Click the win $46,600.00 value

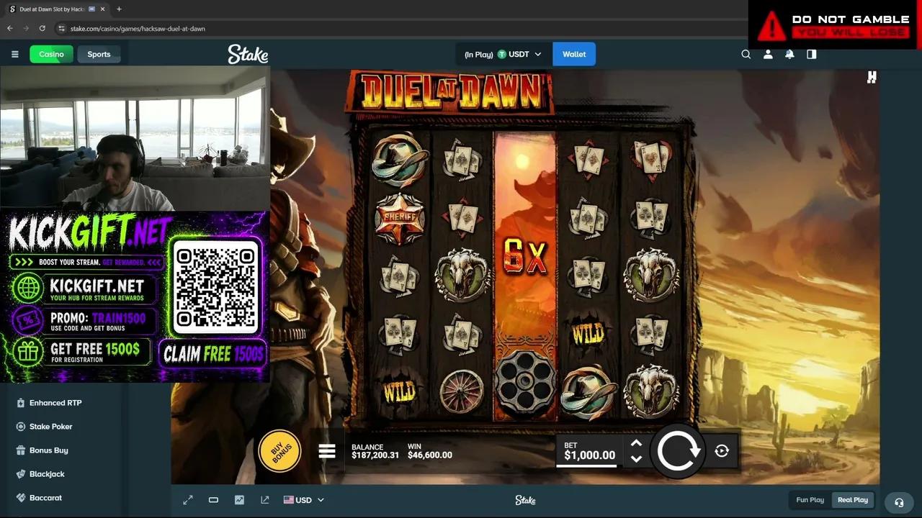[430, 455]
